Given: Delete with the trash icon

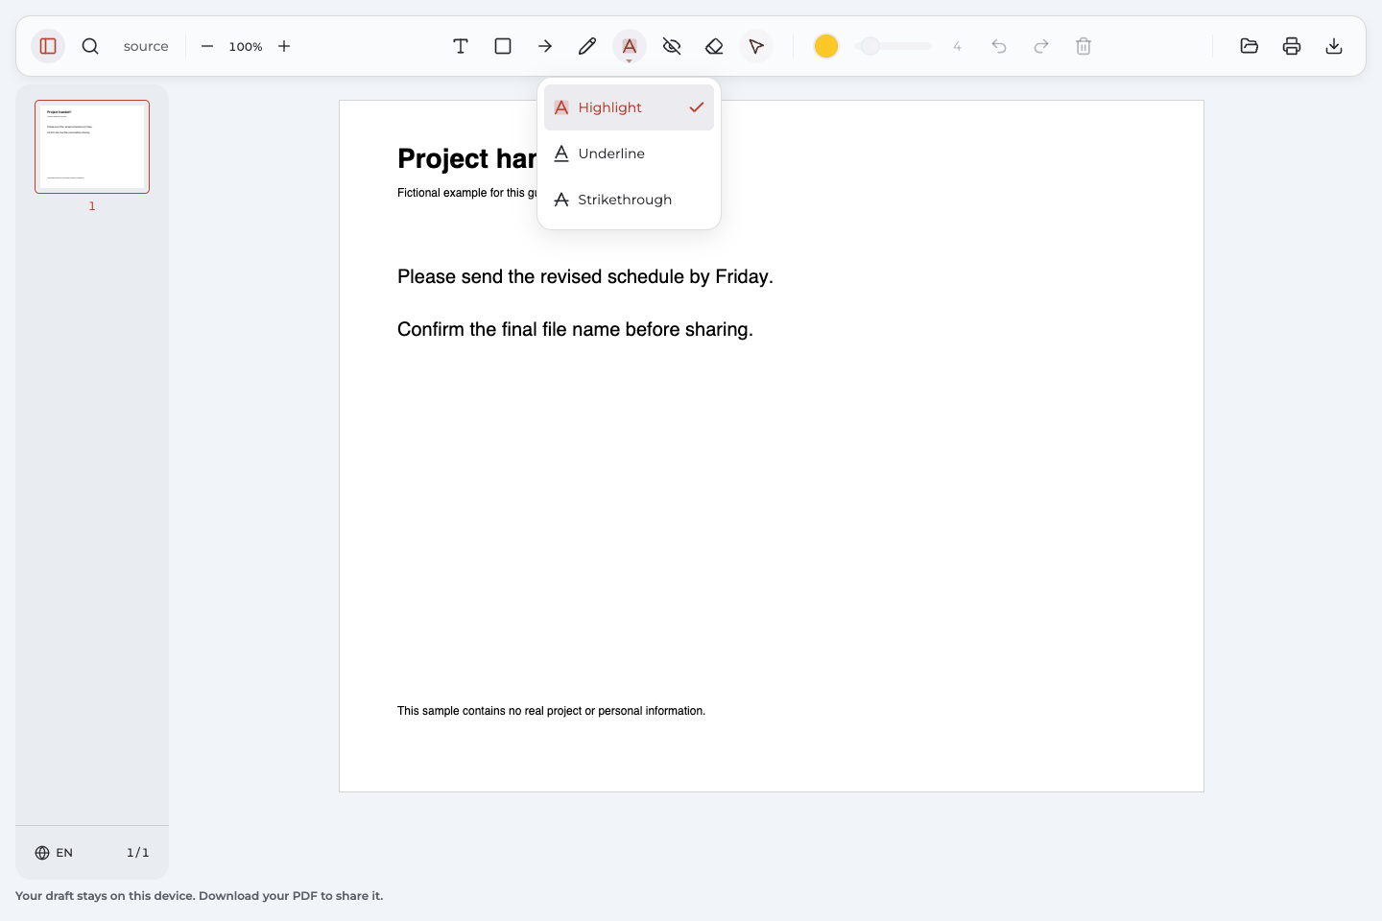Looking at the screenshot, I should 1084,46.
